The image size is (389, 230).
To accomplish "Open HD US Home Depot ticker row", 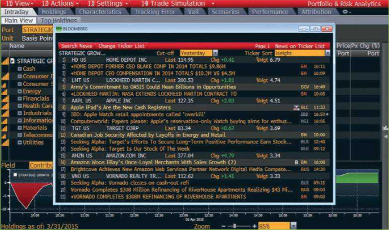I will [x=194, y=60].
